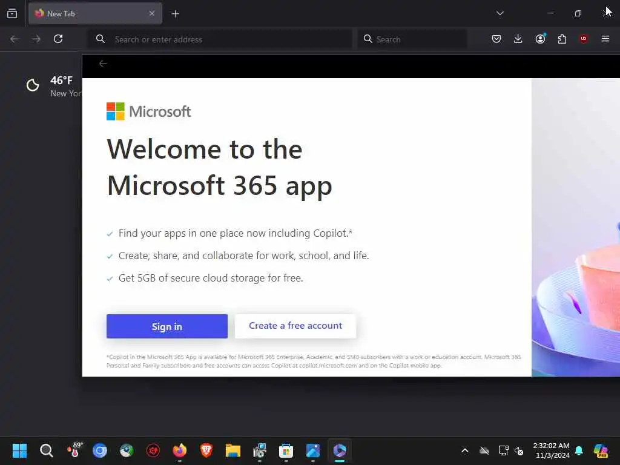Open the Windows Start menu
Screen dimensions: 620x465
pos(19,450)
